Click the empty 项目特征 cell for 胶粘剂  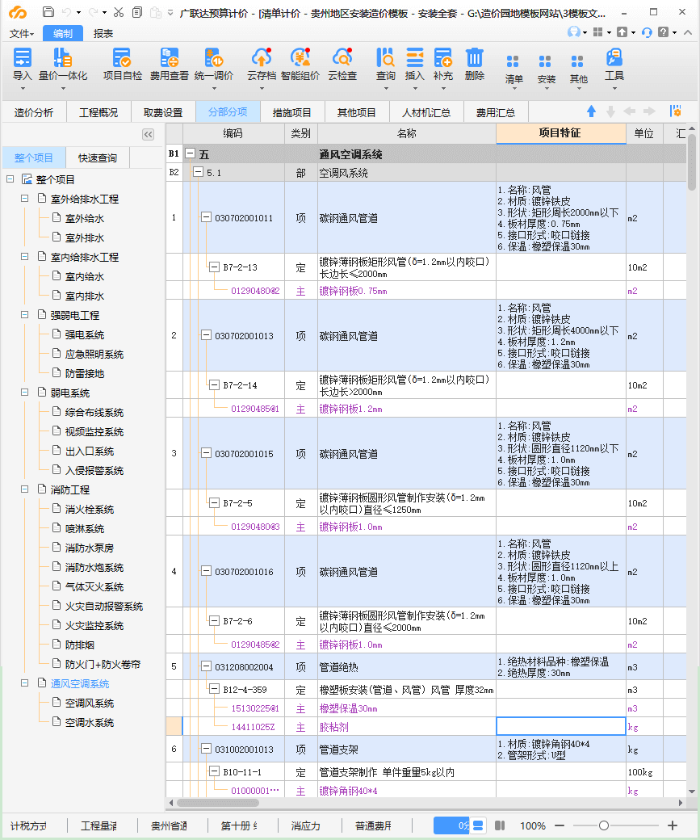click(560, 727)
